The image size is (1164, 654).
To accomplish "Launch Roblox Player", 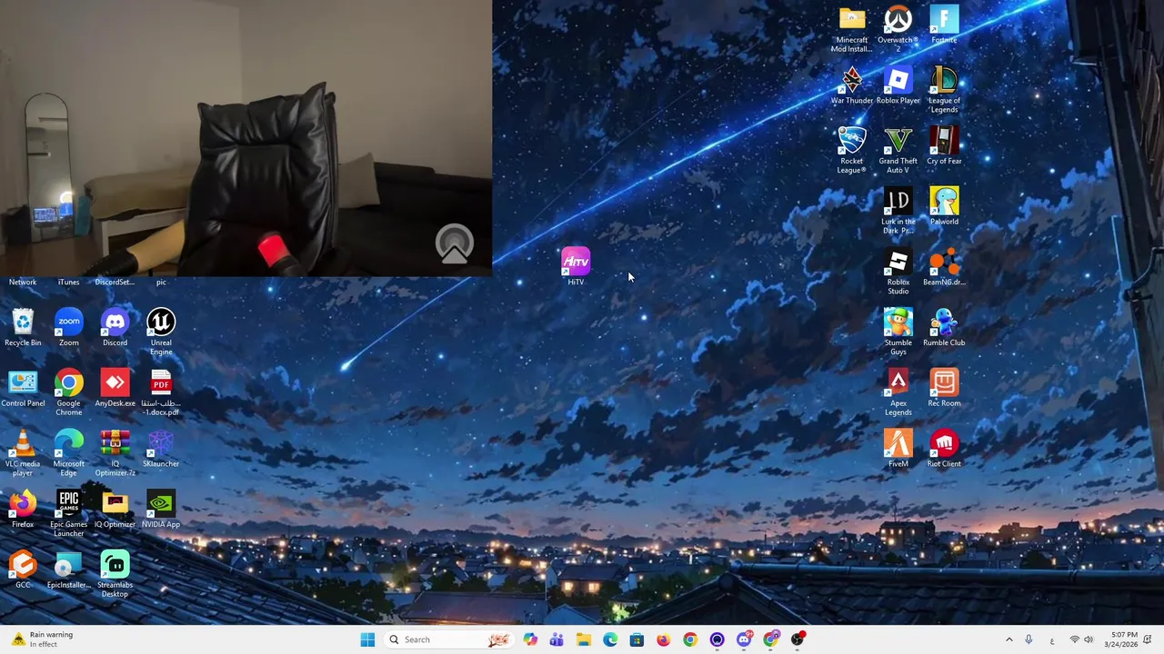I will (898, 86).
